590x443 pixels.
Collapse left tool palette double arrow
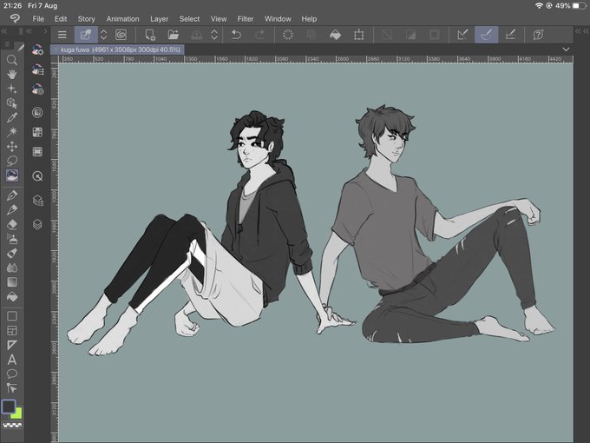pos(5,31)
